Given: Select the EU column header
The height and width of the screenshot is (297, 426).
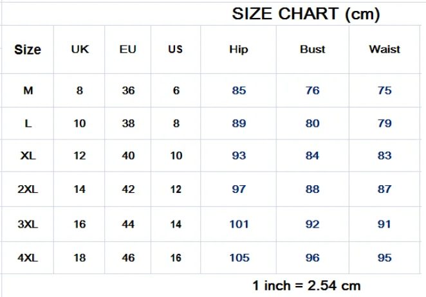Looking at the screenshot, I should click(x=127, y=50).
